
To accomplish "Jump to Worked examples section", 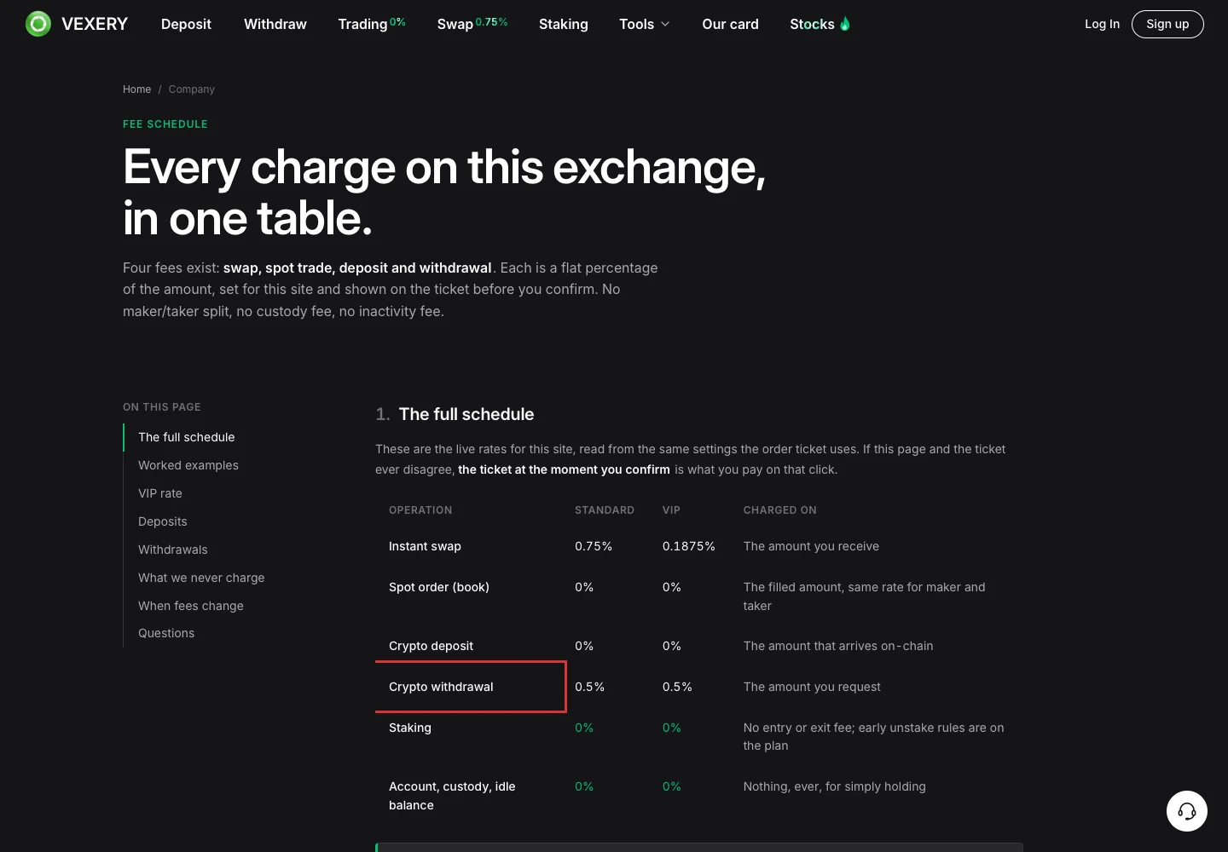I will [188, 465].
